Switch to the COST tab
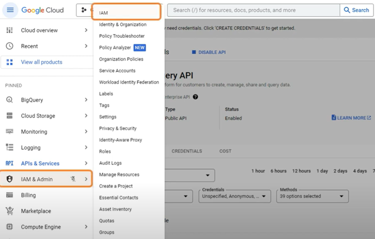This screenshot has height=239, width=375. [x=225, y=151]
